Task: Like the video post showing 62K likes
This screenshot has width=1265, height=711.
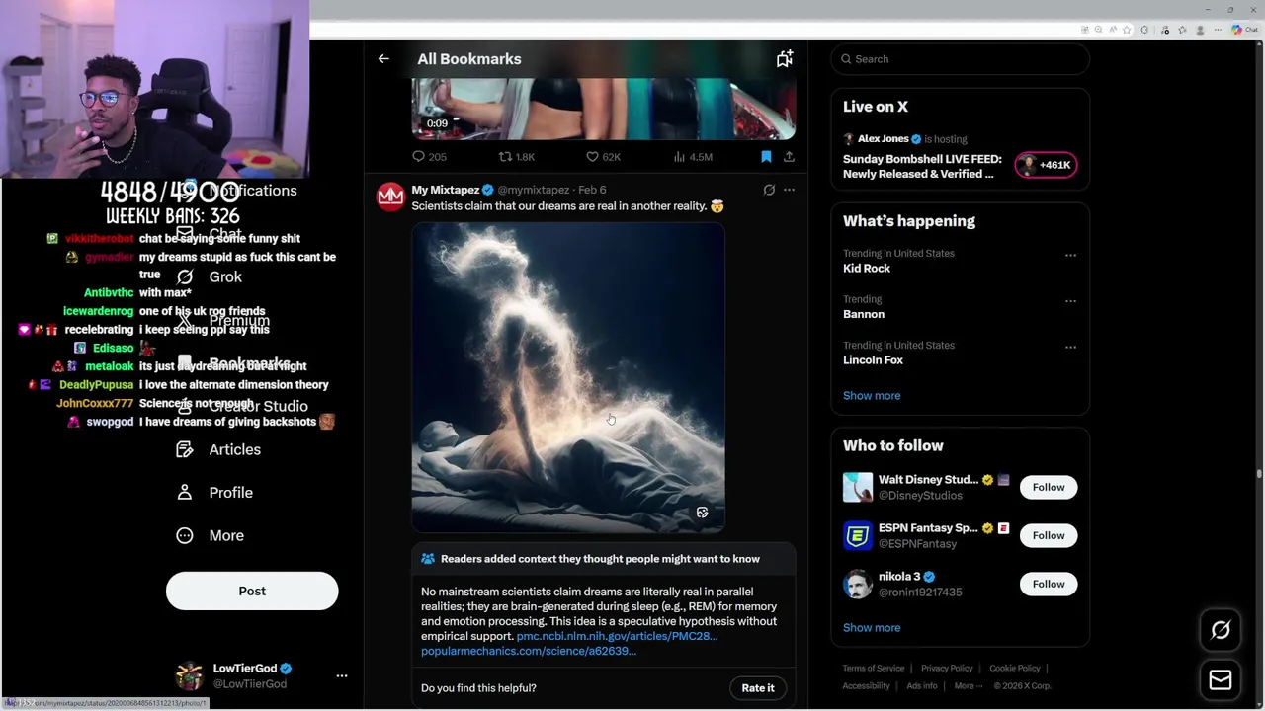Action: [603, 157]
